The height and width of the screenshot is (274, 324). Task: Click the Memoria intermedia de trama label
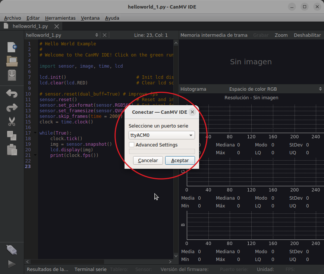[214, 35]
